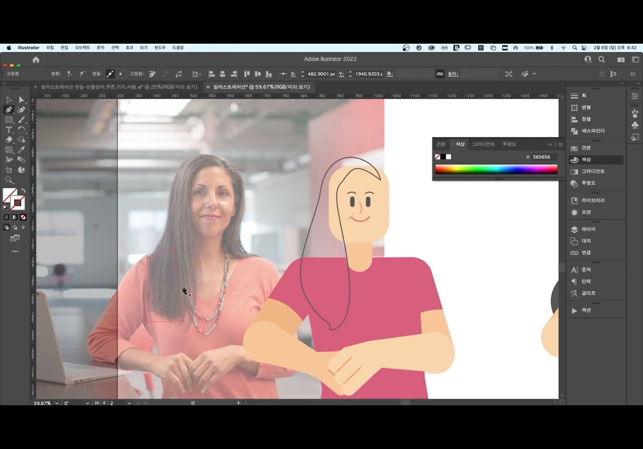
Task: Select the Curvature tool
Action: point(21,110)
